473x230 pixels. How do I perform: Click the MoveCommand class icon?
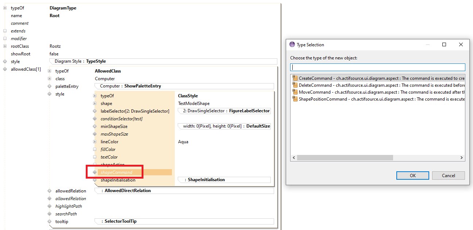[295, 92]
